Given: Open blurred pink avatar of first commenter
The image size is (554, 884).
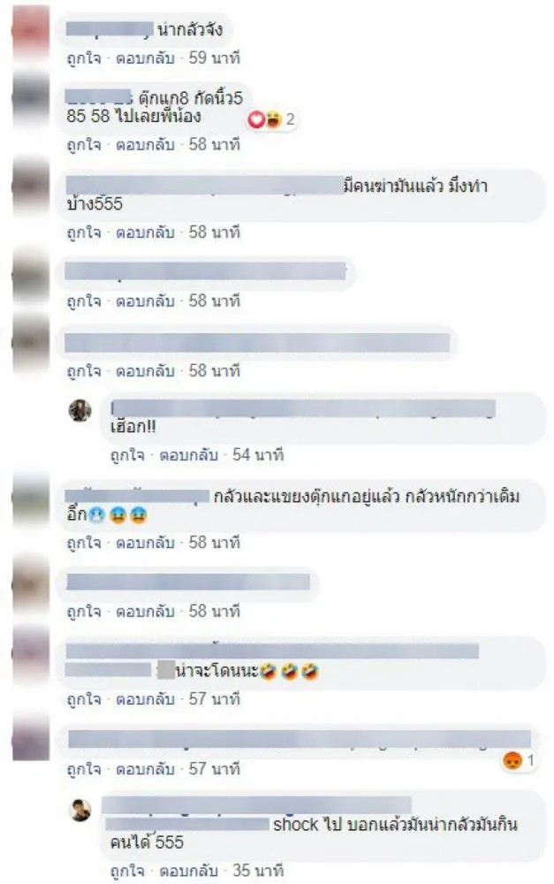Looking at the screenshot, I should tap(31, 29).
